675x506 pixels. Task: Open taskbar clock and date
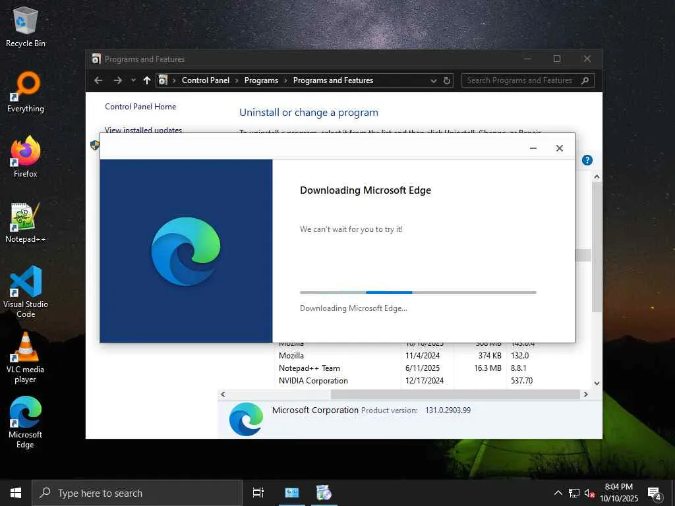[x=619, y=493]
